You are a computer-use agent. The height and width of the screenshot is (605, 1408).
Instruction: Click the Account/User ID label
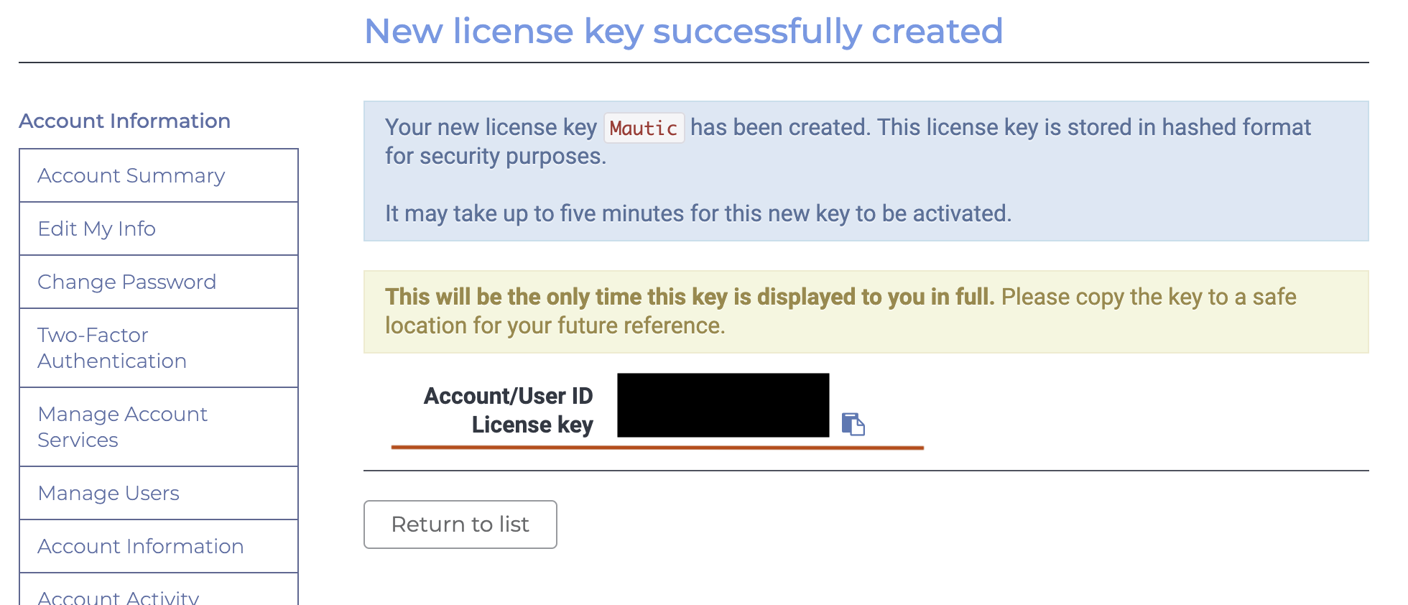coord(508,396)
